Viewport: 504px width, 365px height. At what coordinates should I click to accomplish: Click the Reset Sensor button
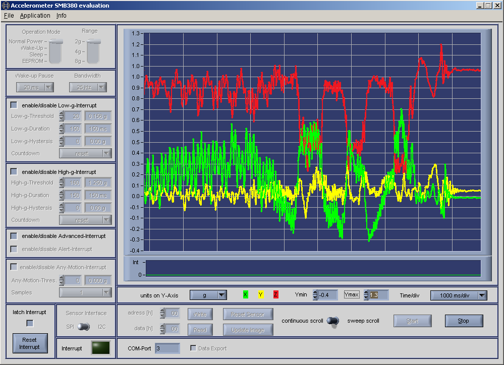pos(248,314)
